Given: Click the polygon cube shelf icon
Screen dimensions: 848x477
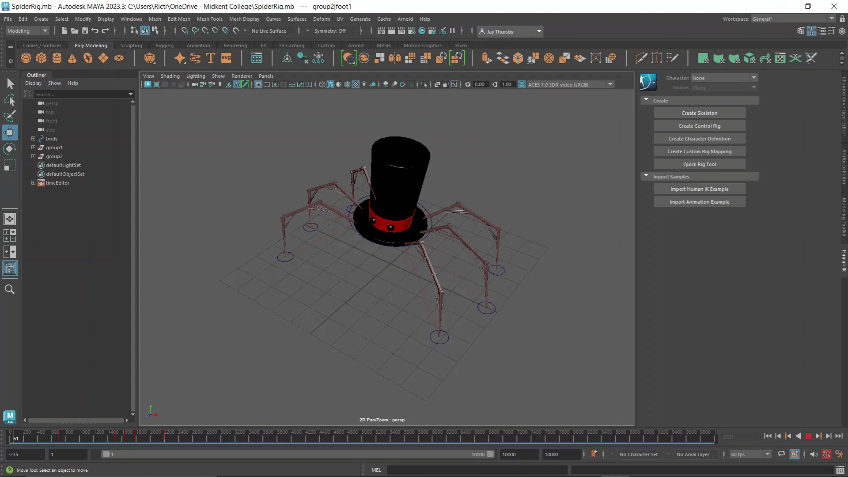Looking at the screenshot, I should (x=42, y=58).
